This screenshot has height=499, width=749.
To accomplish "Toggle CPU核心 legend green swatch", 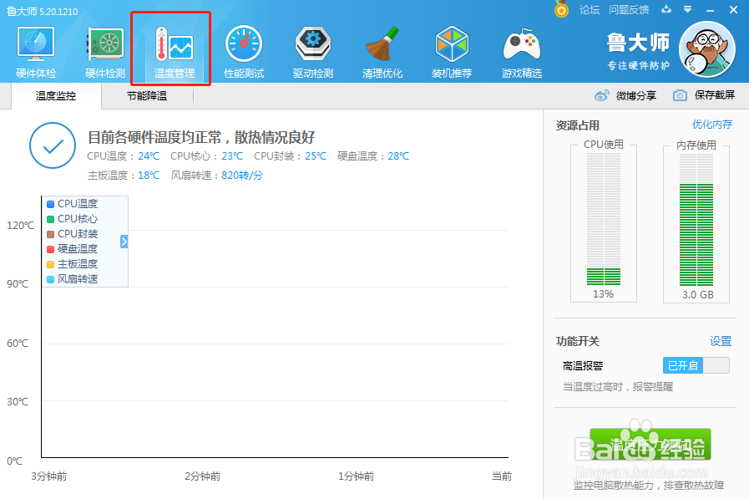I will click(x=51, y=219).
